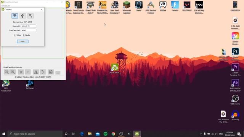244x137 pixels.
Task: Click the autofocus AF control
Action: pos(28,72)
